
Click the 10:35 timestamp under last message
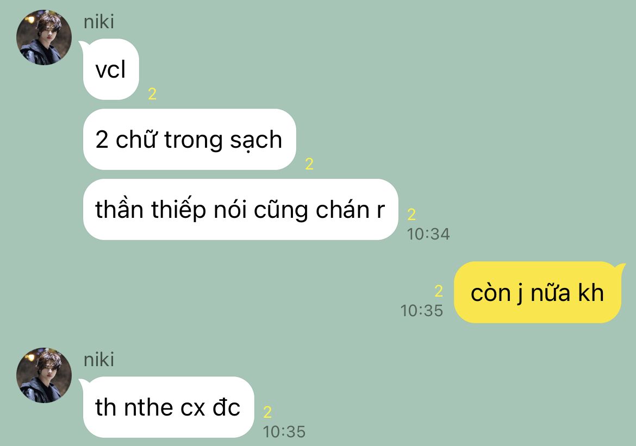point(284,432)
